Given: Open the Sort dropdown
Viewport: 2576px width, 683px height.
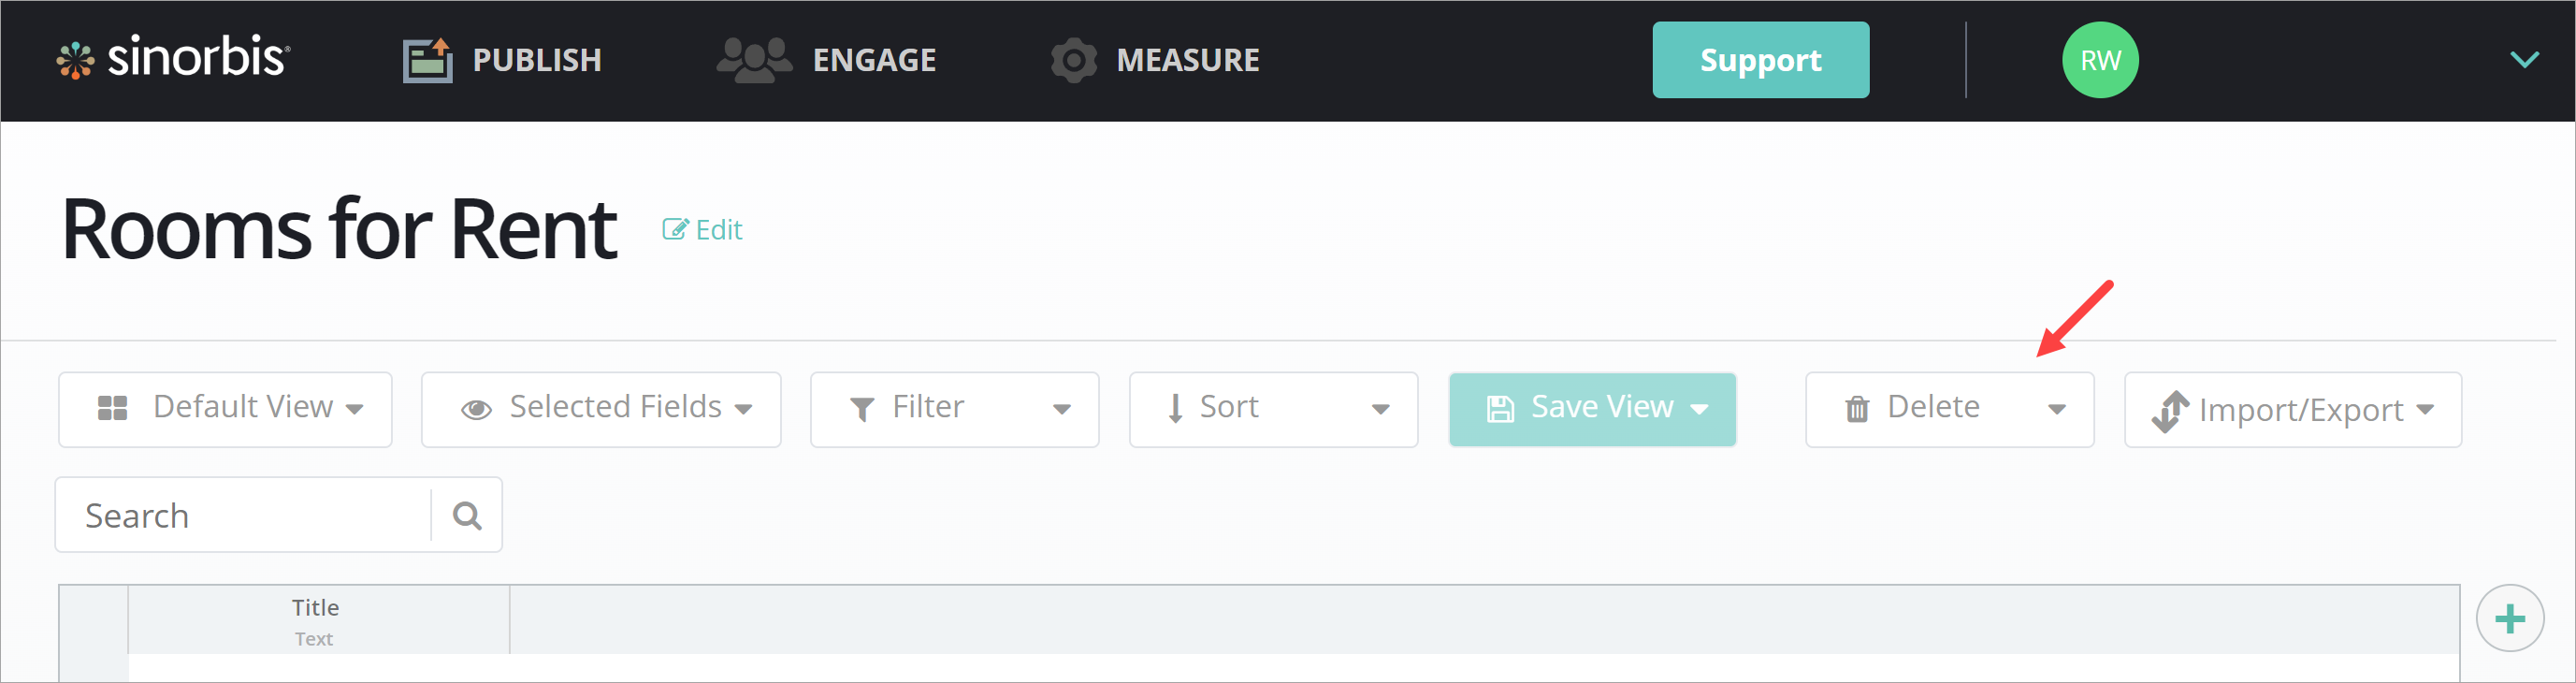Looking at the screenshot, I should [x=1273, y=409].
